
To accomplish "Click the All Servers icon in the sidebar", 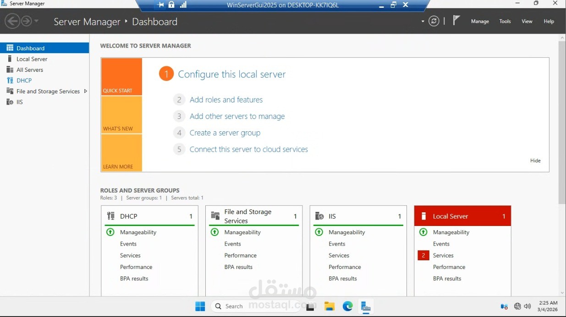I will 10,70.
